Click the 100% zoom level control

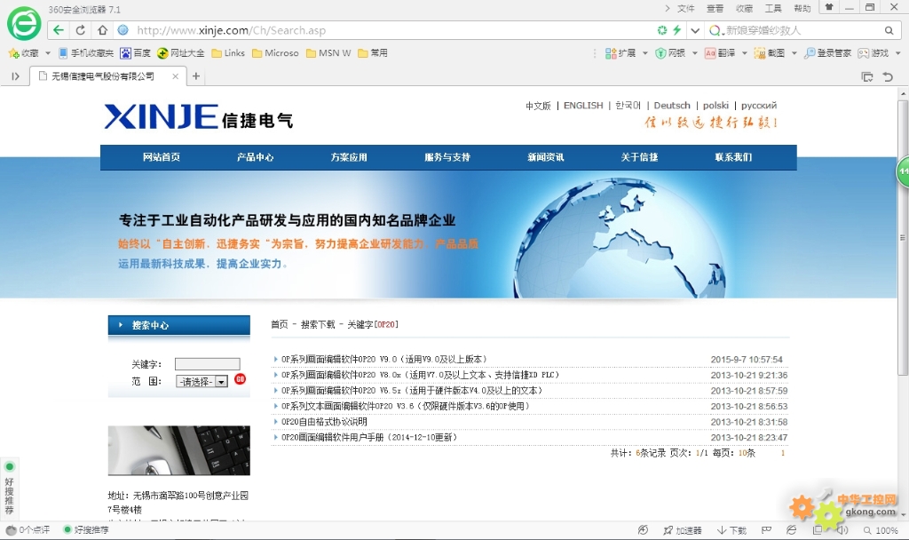coord(881,530)
